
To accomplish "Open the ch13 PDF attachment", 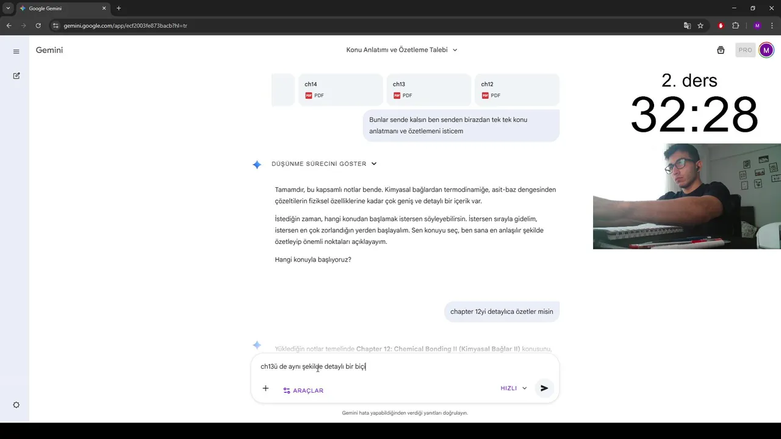I will point(428,90).
